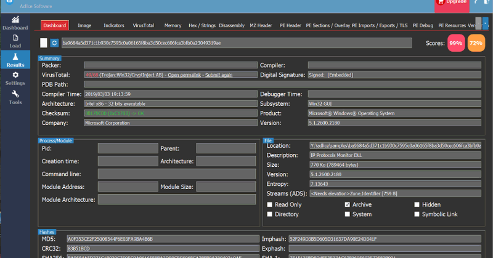Screen dimensions: 493x258
Task: Open the Dashboard sidebar section
Action: tap(15, 23)
